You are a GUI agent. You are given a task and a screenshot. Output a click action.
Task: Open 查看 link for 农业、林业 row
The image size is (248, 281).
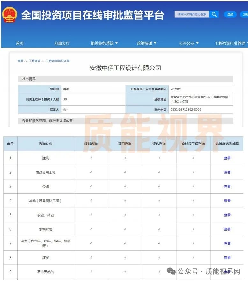(x=227, y=215)
